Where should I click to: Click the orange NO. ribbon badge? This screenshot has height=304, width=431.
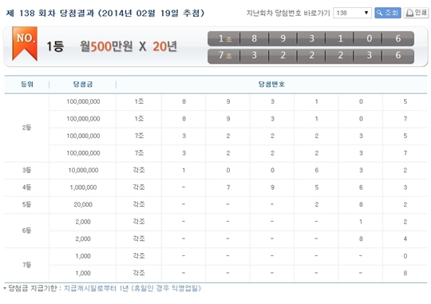pos(25,43)
